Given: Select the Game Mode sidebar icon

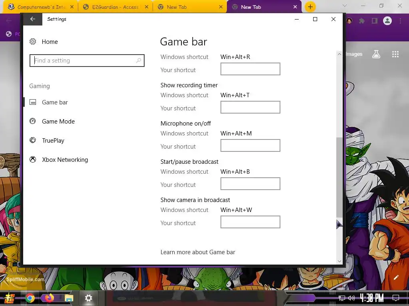Looking at the screenshot, I should coord(33,121).
